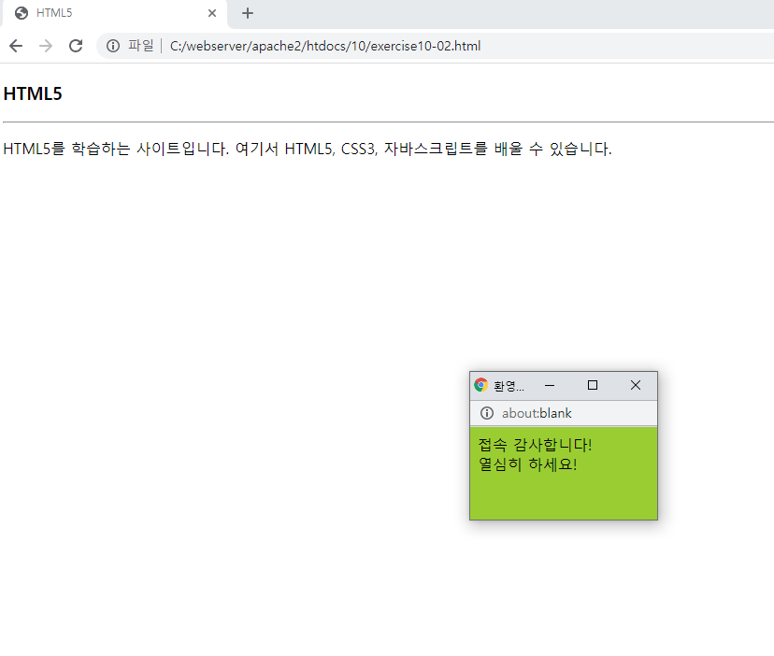This screenshot has width=774, height=656.
Task: Reload the exercise10-02.html page
Action: point(76,46)
